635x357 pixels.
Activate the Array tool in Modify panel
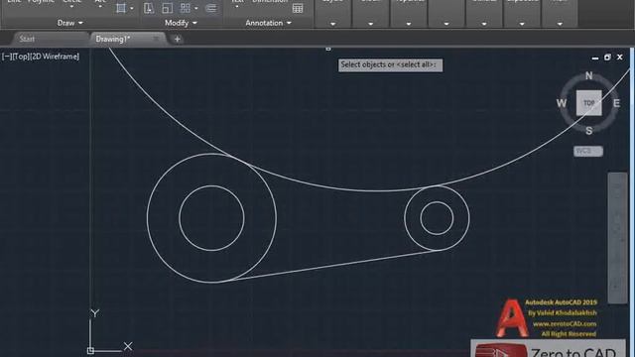186,8
